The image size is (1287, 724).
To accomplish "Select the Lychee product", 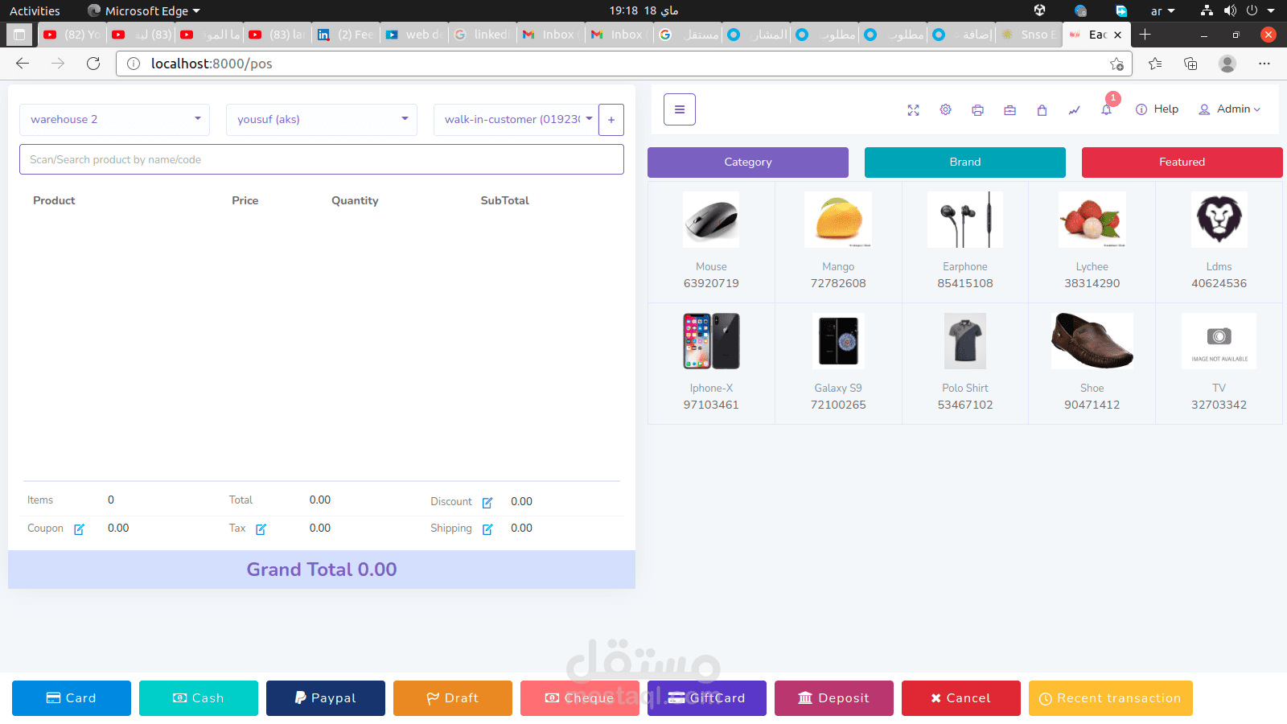I will 1092,241.
